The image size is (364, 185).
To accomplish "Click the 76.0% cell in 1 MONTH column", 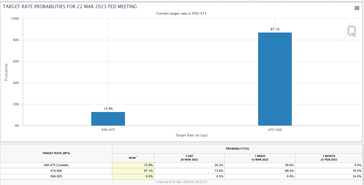I will click(329, 171).
